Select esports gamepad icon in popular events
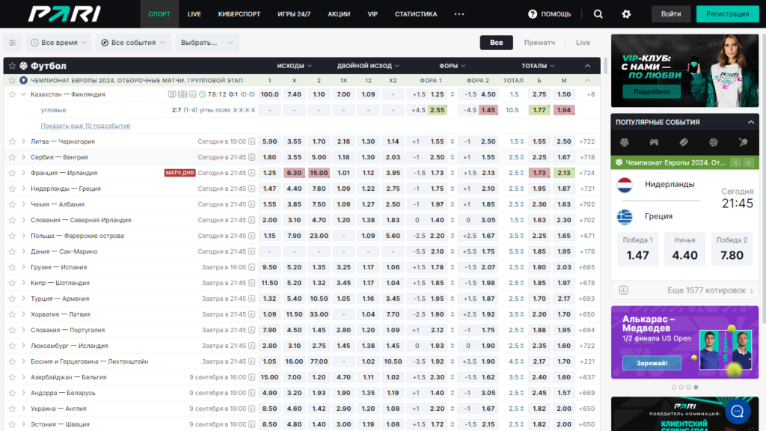The image size is (766, 431). tap(654, 142)
